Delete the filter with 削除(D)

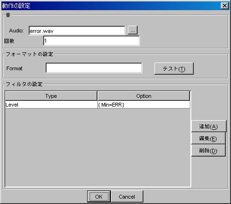click(x=208, y=151)
